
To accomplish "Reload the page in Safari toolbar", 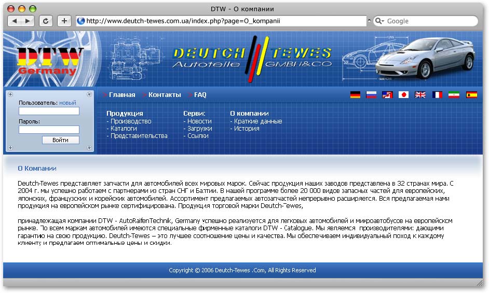I will click(x=46, y=21).
